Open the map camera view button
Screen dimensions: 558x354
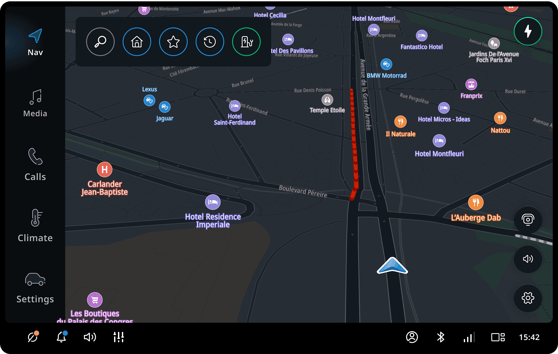(x=528, y=220)
